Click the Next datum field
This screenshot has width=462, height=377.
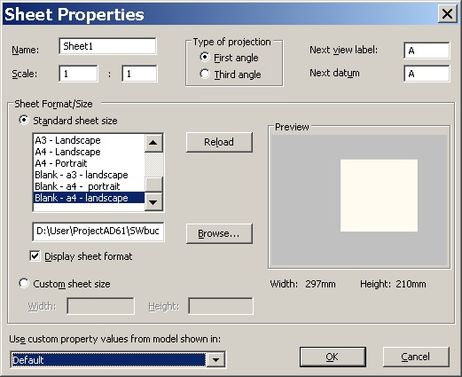427,74
